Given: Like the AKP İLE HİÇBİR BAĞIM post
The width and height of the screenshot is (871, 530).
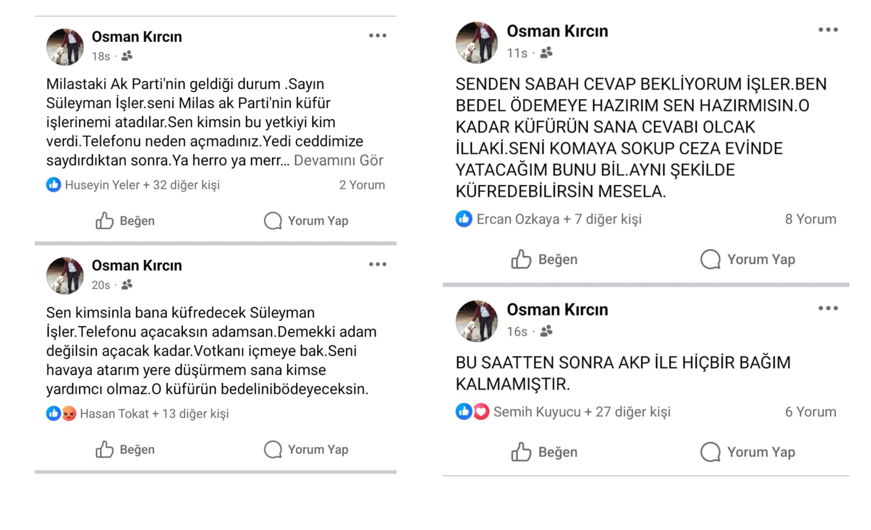Looking at the screenshot, I should [544, 452].
